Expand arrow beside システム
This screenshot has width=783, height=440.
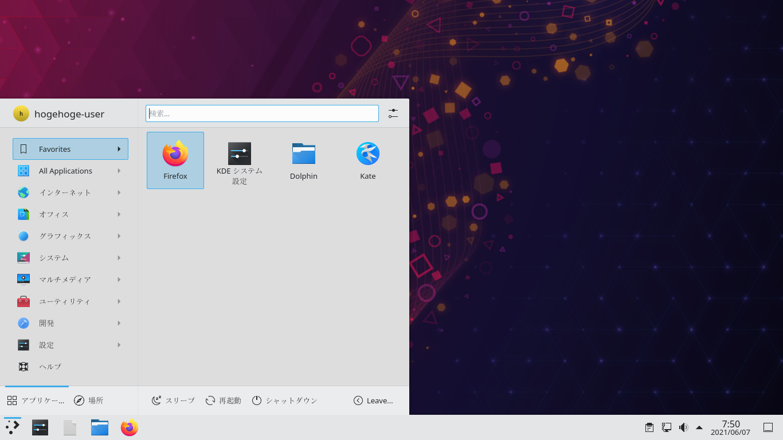[x=119, y=258]
